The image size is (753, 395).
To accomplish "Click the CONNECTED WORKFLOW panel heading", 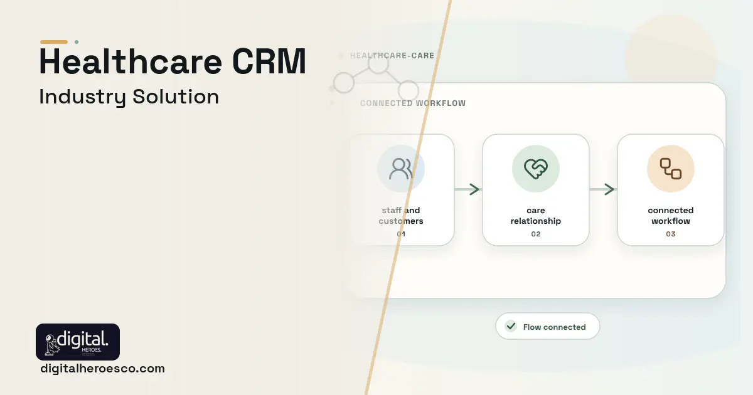I will click(x=413, y=103).
